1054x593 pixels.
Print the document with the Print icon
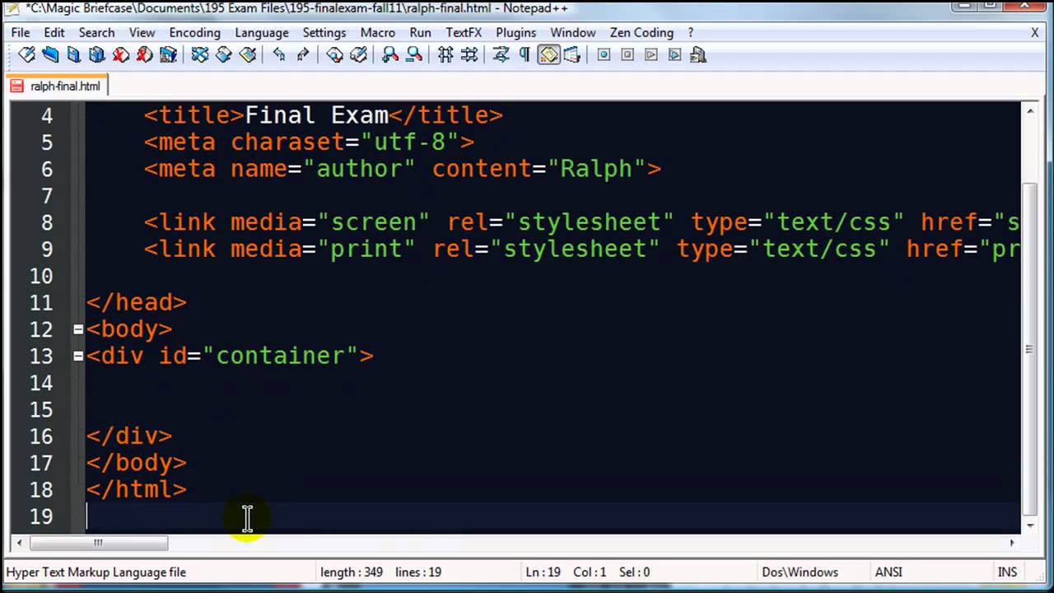point(169,55)
